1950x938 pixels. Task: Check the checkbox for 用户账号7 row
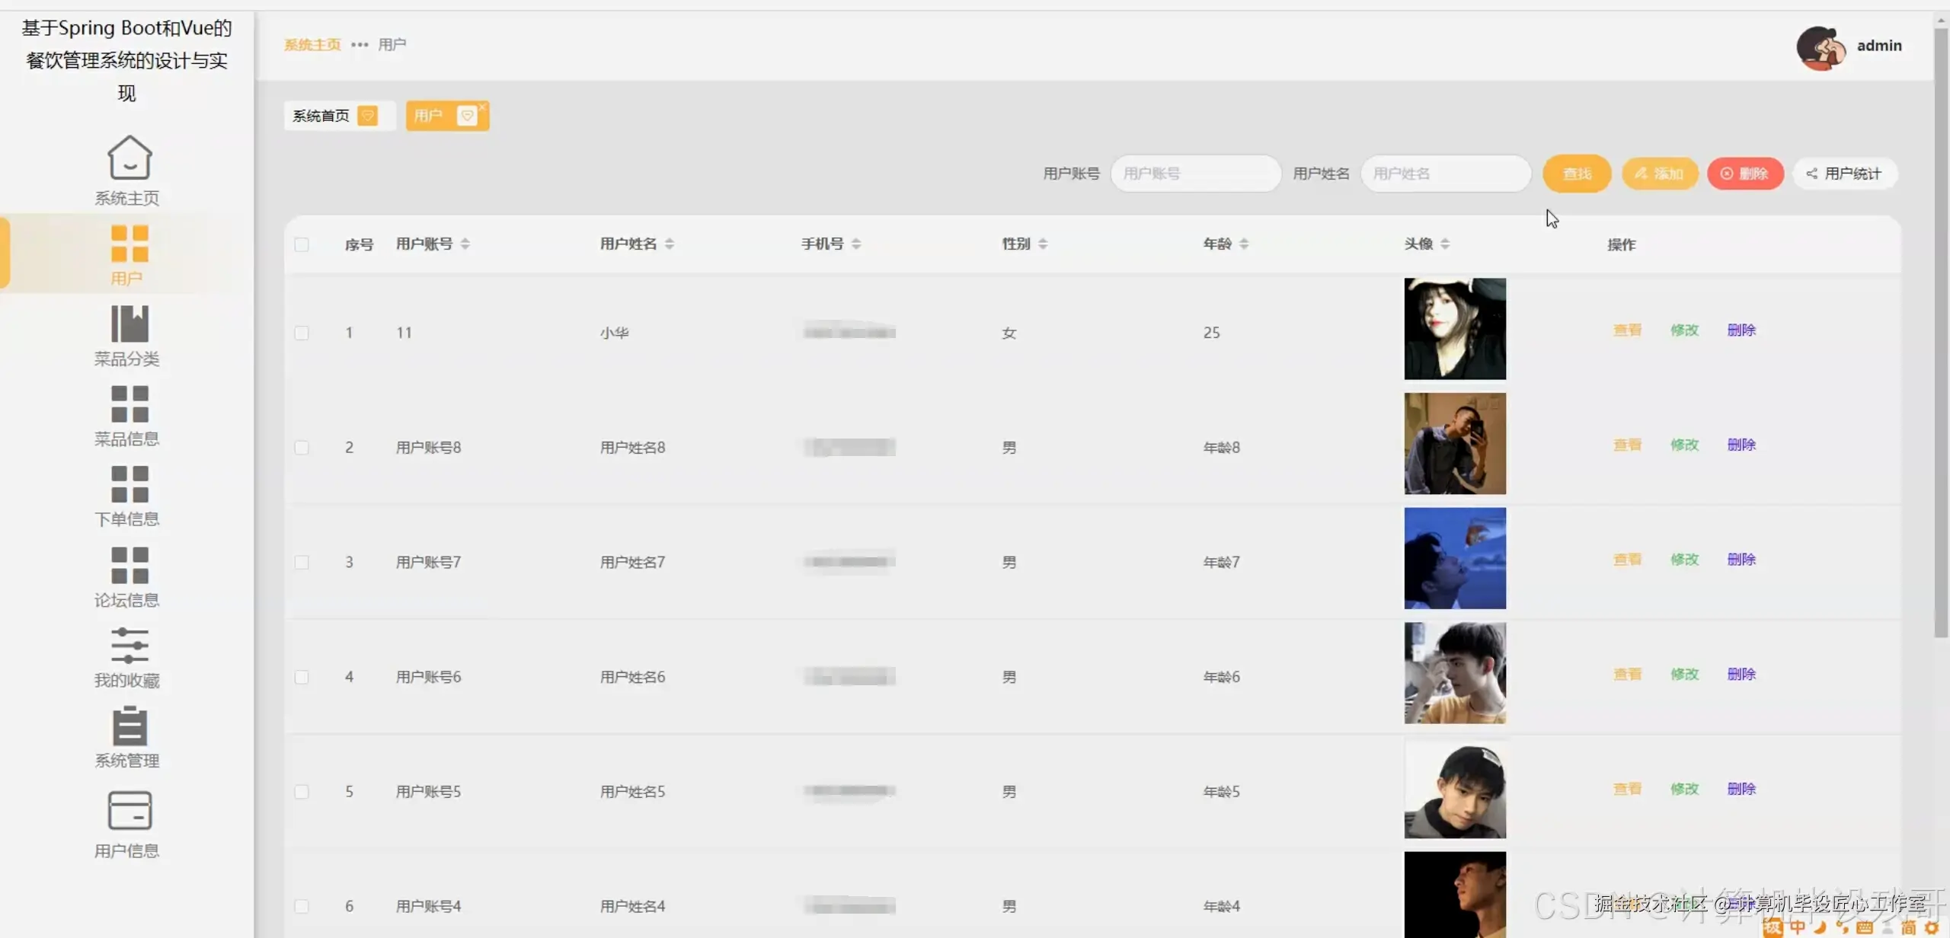302,562
